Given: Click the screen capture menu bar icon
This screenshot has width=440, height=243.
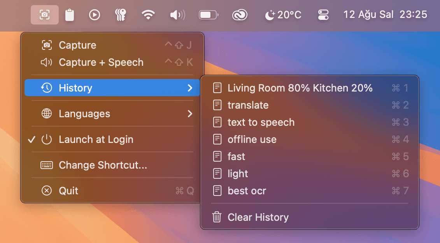Looking at the screenshot, I should tap(45, 15).
